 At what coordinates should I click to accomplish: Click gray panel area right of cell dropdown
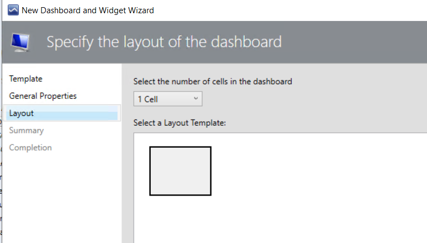tap(313, 99)
